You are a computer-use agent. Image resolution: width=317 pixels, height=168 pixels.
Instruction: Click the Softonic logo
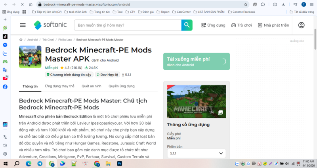coord(50,25)
